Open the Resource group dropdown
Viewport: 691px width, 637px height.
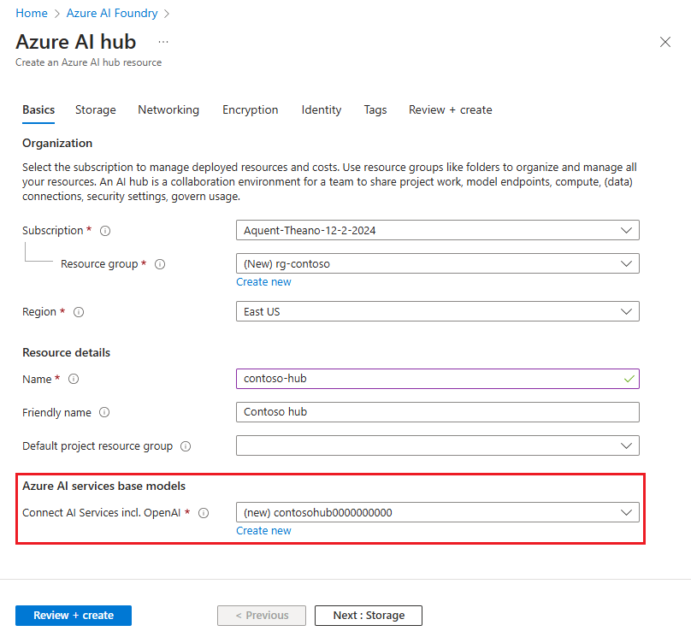(x=438, y=264)
